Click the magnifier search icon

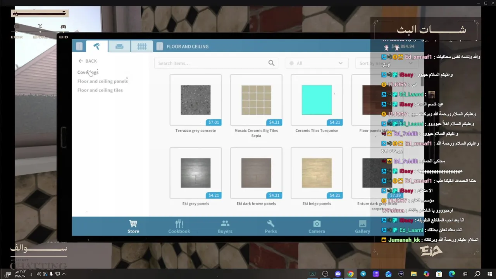(x=271, y=63)
